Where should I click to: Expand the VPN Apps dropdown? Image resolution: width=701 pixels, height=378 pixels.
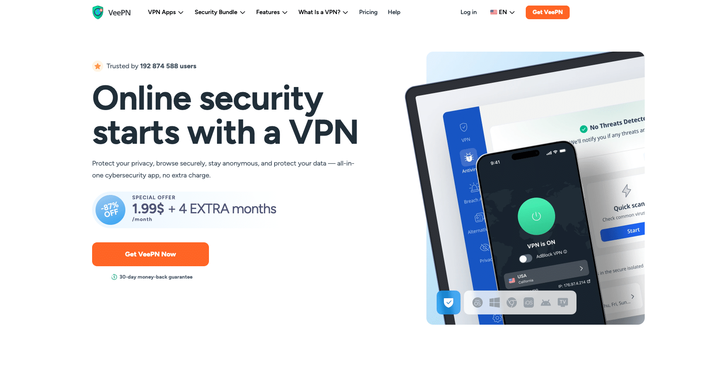pos(165,12)
